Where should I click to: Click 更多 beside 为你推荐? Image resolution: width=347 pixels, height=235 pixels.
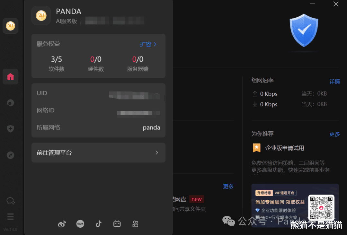[x=334, y=134]
